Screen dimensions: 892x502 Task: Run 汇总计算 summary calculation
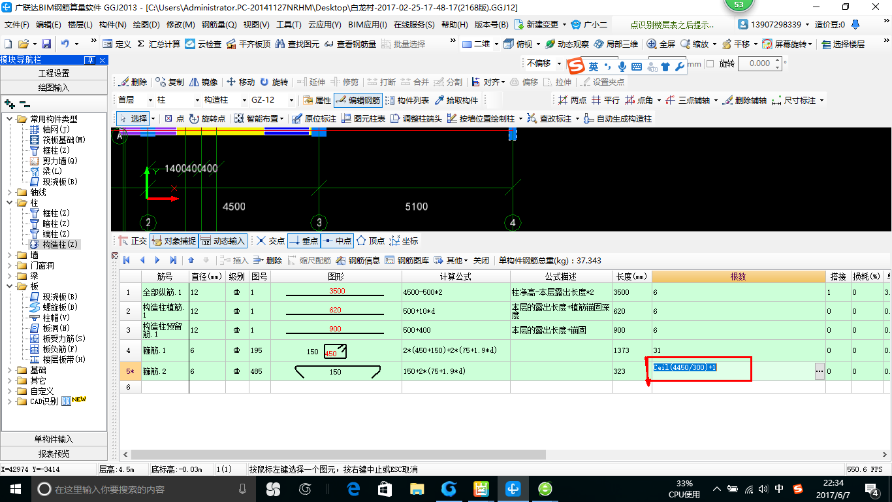[x=159, y=44]
